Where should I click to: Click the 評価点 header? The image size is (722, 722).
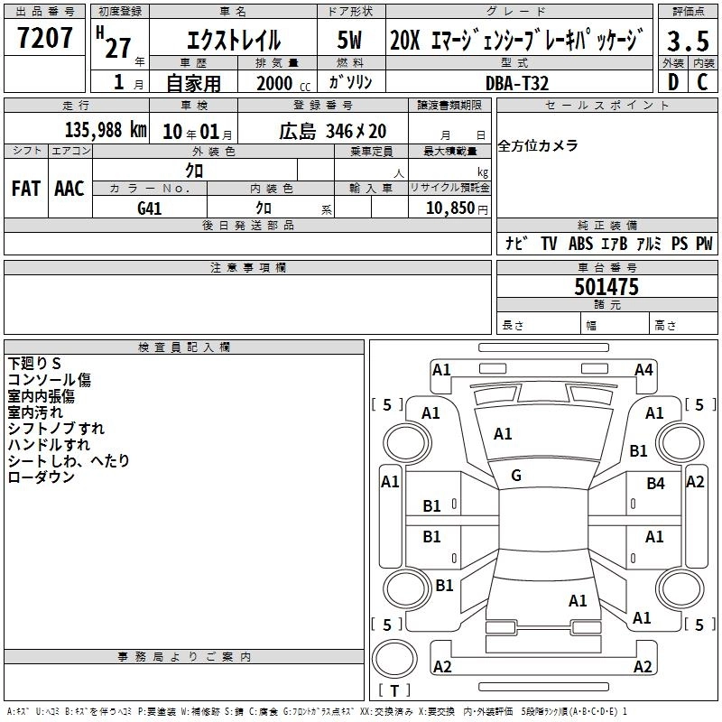(x=688, y=12)
